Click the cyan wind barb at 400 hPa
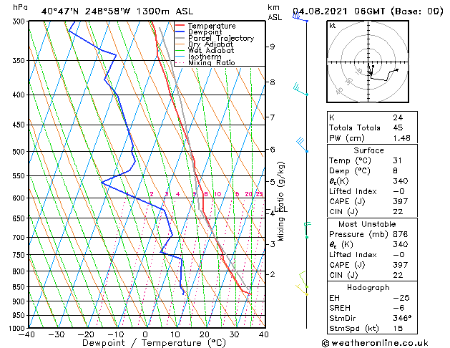This screenshot has width=450, height=348. point(300,89)
